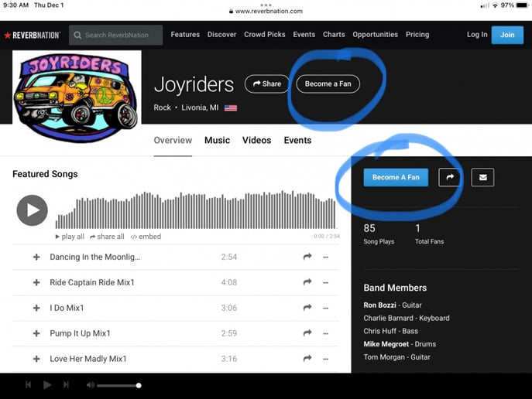Share Pump It Up Mix1 via arrow icon
532x399 pixels.
click(307, 332)
